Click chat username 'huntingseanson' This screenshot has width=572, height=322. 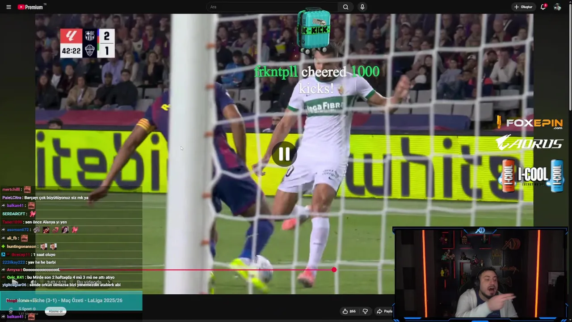click(21, 246)
